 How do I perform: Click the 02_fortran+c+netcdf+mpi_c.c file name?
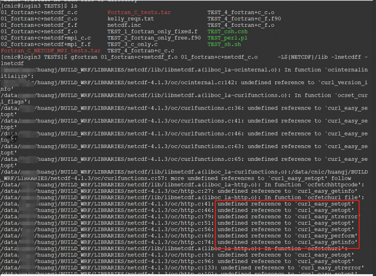[x=46, y=38]
